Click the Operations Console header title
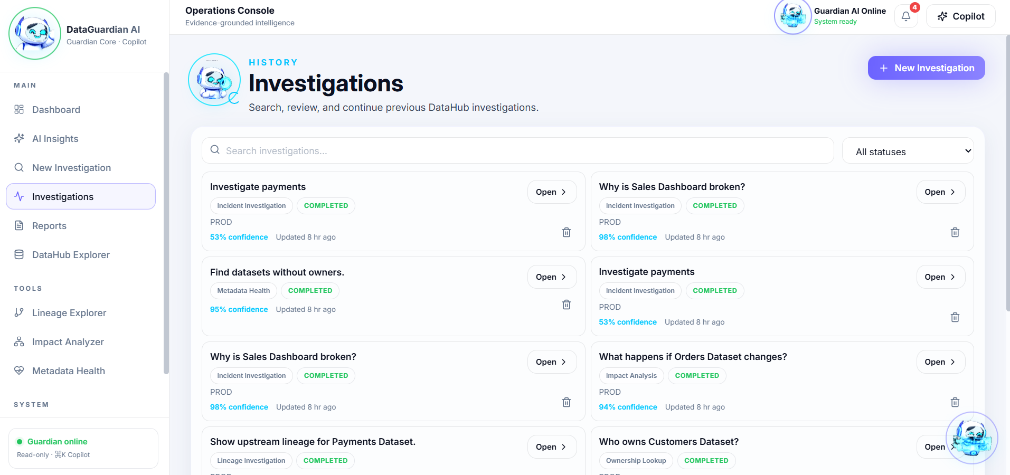 coord(230,11)
